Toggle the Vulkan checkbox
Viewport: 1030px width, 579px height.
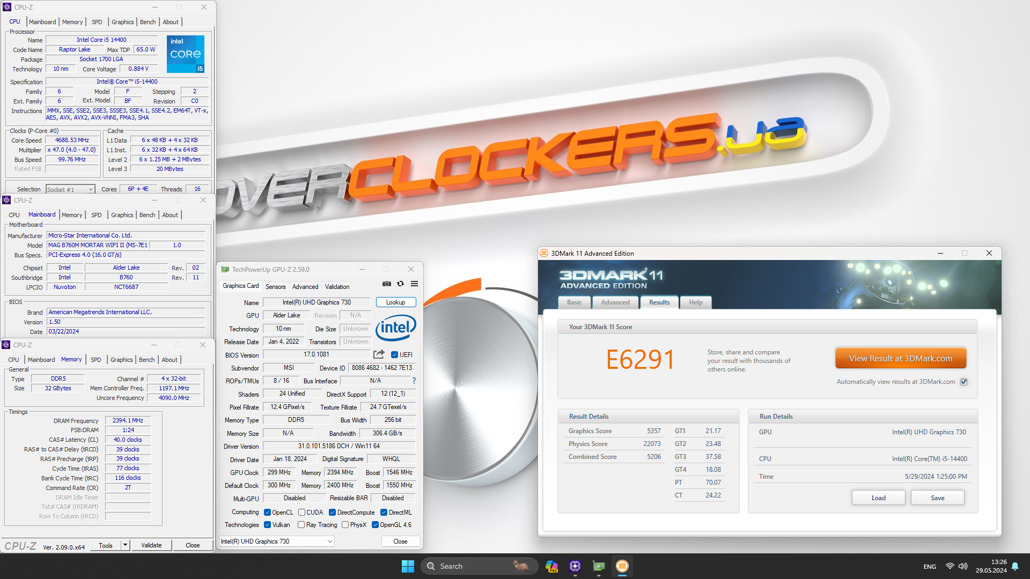point(267,525)
